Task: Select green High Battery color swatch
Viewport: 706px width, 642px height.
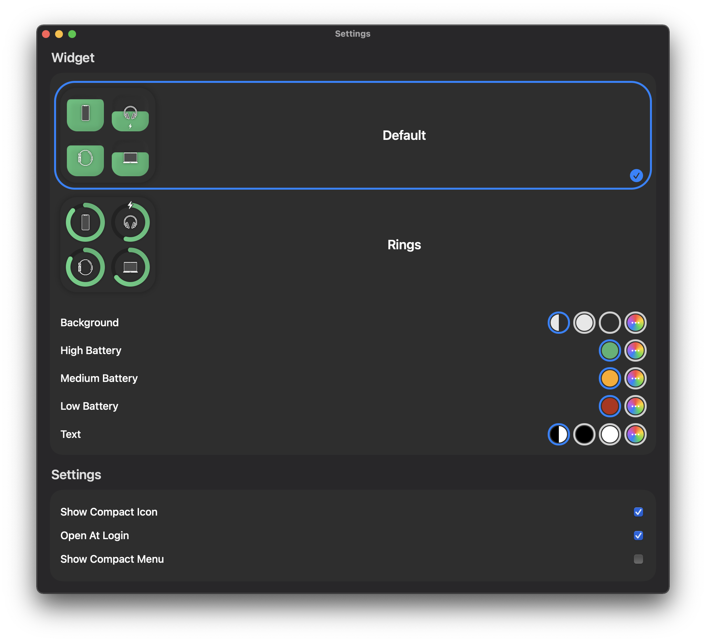Action: [x=610, y=350]
